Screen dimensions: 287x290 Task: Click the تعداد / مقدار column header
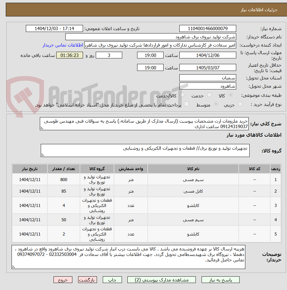click(64, 169)
